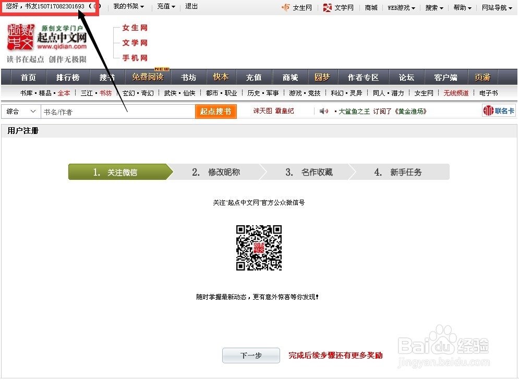Open 书坊 in main navigation
Viewport: 519px width, 380px height.
pos(188,77)
